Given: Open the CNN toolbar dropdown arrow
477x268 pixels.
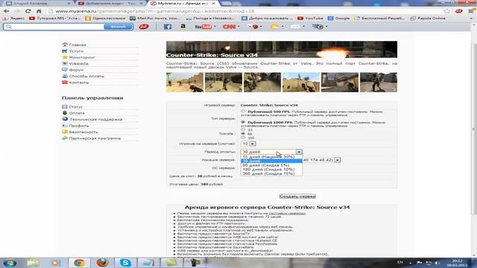Looking at the screenshot, I should [238, 27].
